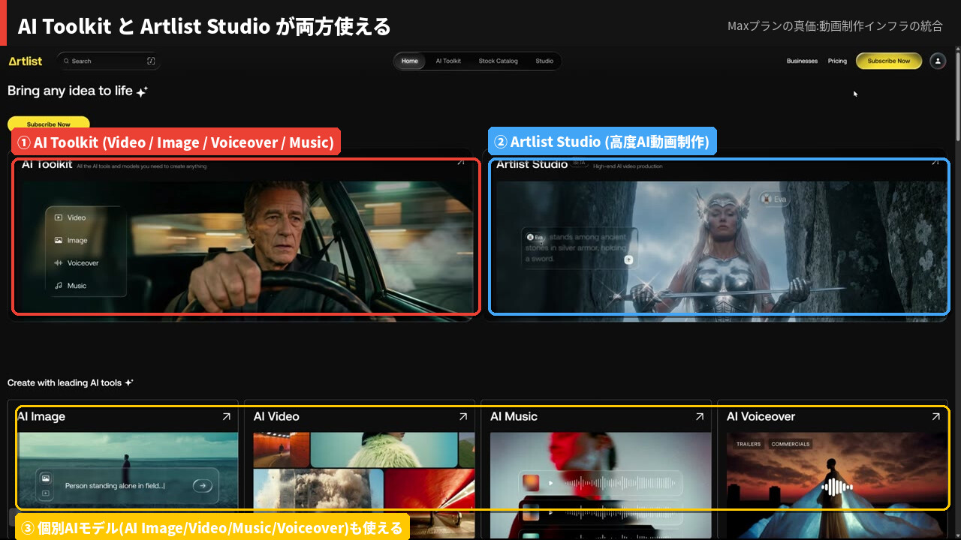Submit the AI Image prompt arrow button
961x540 pixels.
(203, 485)
